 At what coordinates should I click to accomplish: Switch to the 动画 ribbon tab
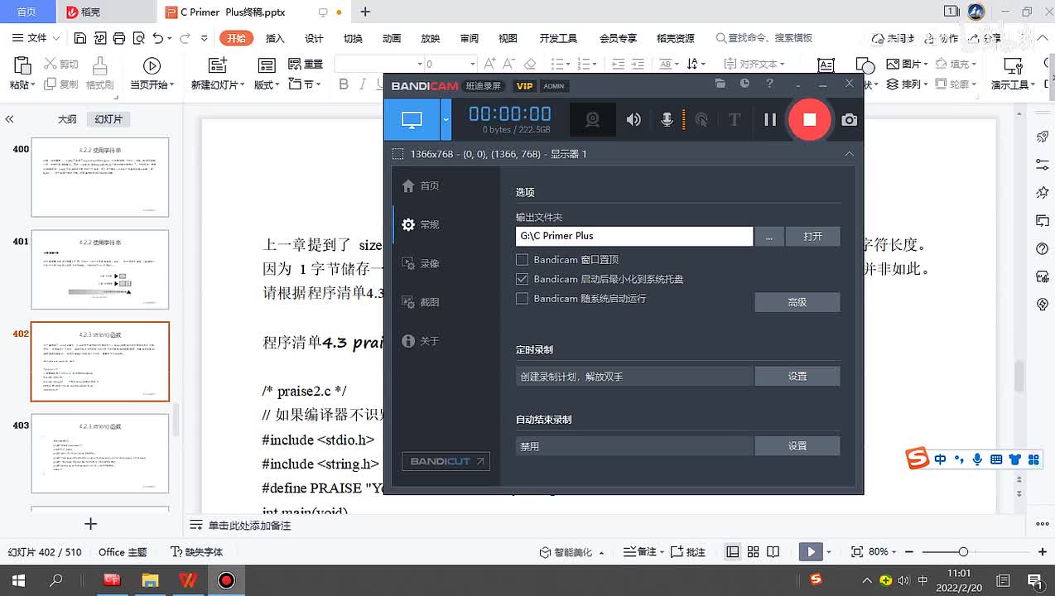coord(392,38)
